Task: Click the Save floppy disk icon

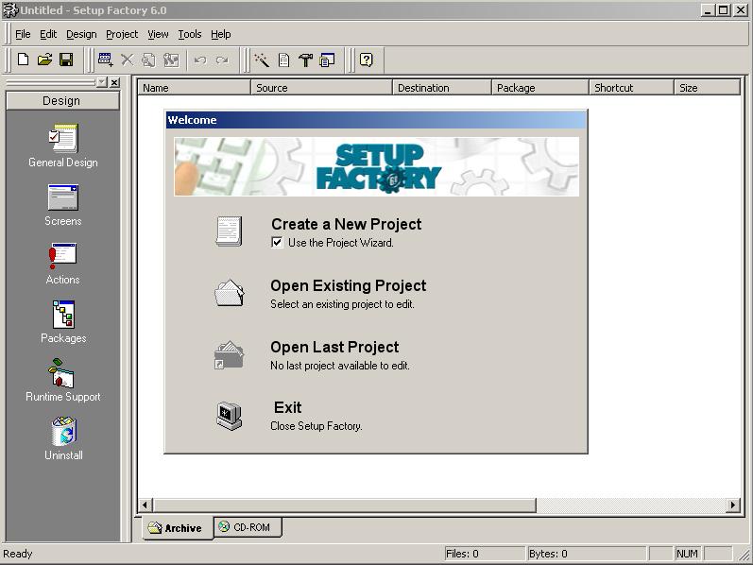Action: click(66, 60)
